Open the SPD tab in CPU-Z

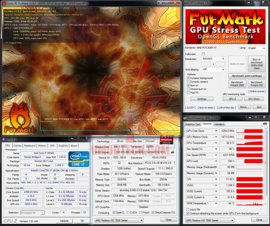pyautogui.click(x=52, y=146)
